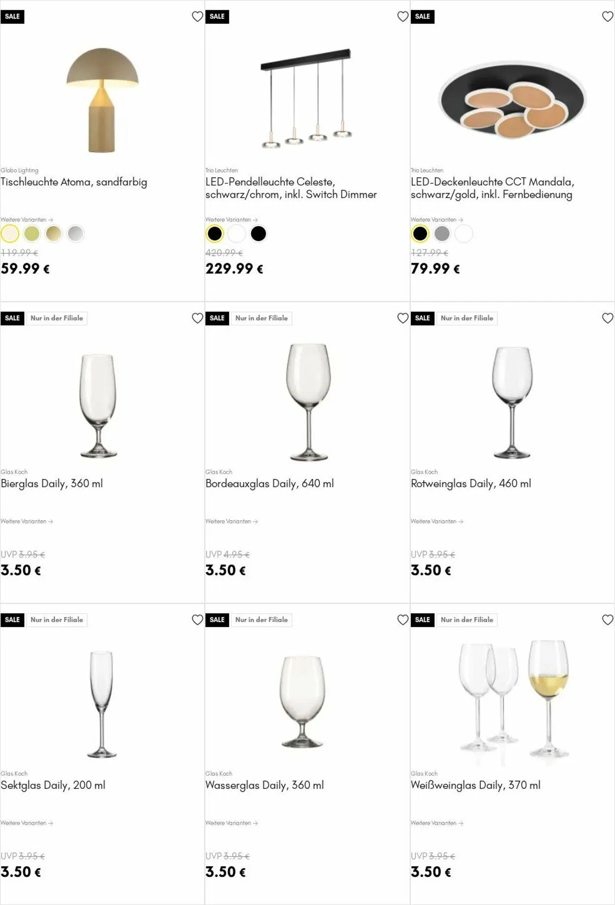Save Bierglas Daily to favorites
Screen dimensions: 615x905
[x=197, y=318]
